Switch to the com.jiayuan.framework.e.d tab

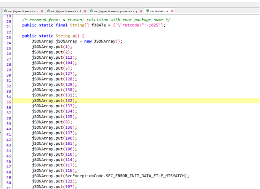click(x=66, y=11)
